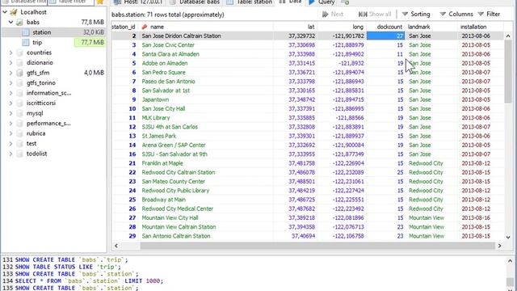517x291 pixels.
Task: Switch to the Host: 127.0.0.1 tab
Action: tap(138, 2)
